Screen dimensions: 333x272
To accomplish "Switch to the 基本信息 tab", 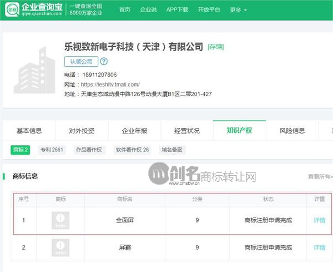I will click(x=29, y=131).
